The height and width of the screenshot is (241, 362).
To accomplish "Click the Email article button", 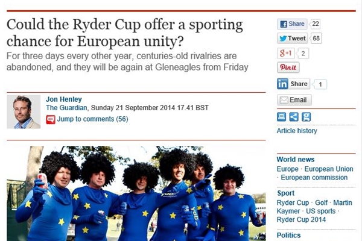I will [294, 100].
